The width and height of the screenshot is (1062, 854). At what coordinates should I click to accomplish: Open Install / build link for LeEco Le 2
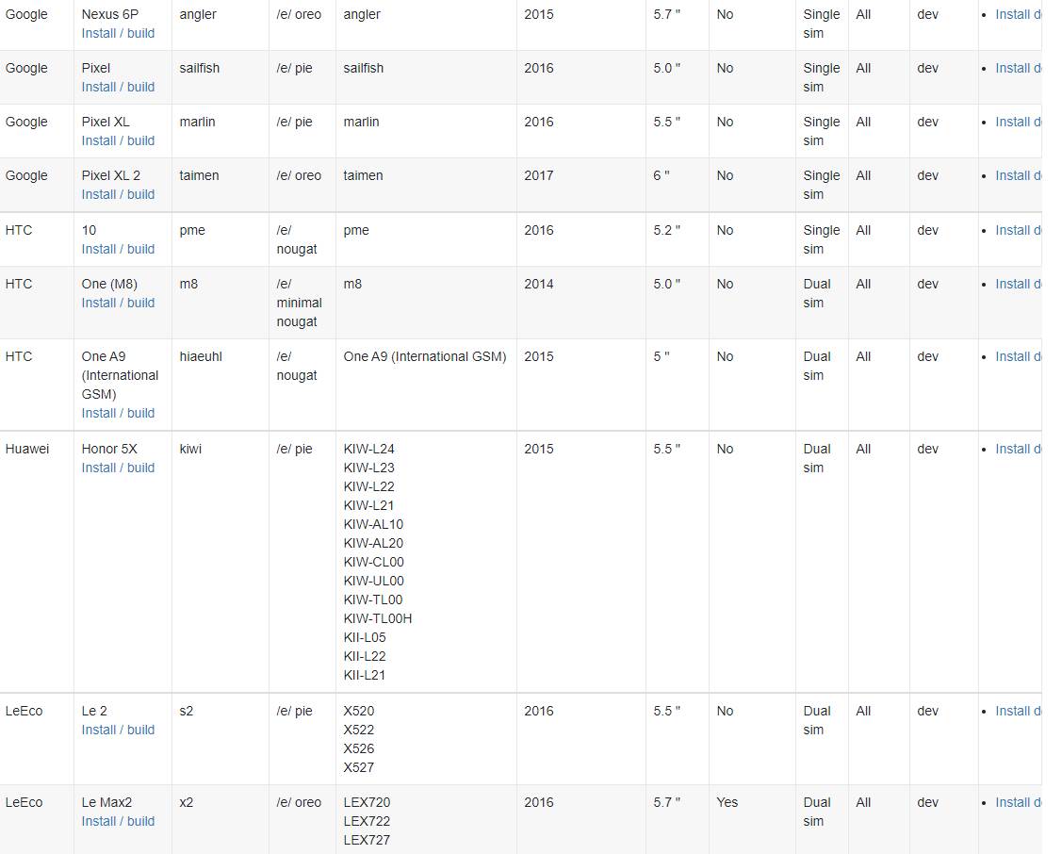click(x=118, y=730)
